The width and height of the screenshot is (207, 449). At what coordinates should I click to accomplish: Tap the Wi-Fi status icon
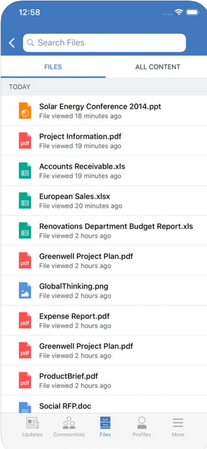(179, 12)
